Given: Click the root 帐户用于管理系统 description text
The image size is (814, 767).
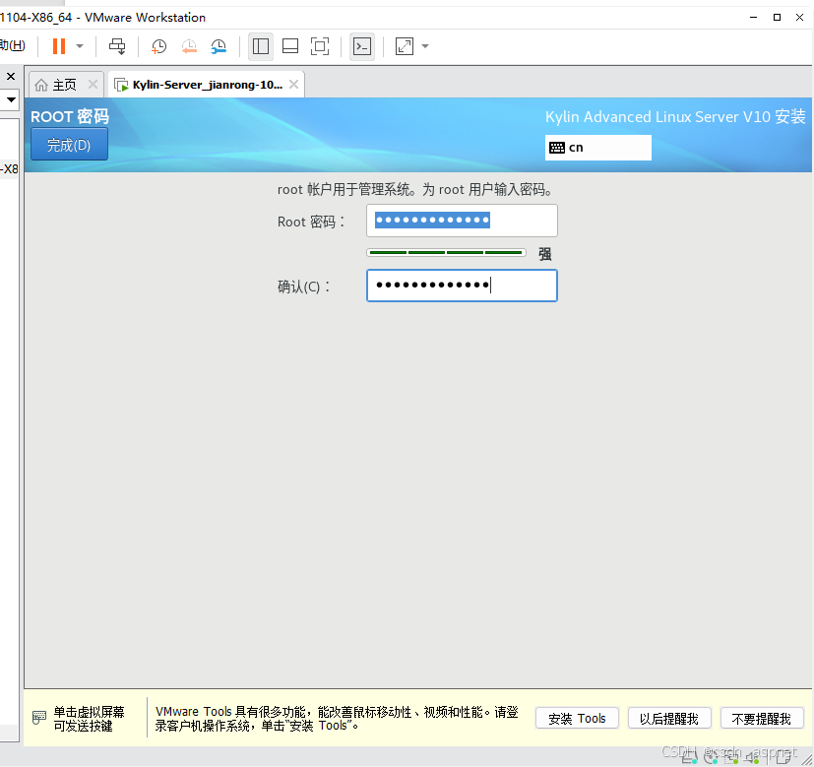Looking at the screenshot, I should click(414, 190).
